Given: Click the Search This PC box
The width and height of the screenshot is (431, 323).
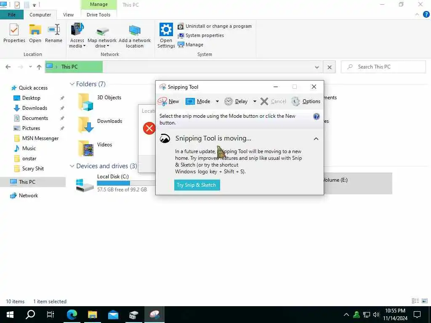Looking at the screenshot, I should point(383,67).
